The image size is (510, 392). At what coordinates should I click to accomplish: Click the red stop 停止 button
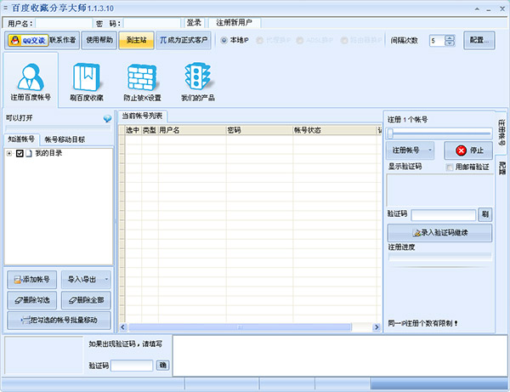tap(468, 151)
